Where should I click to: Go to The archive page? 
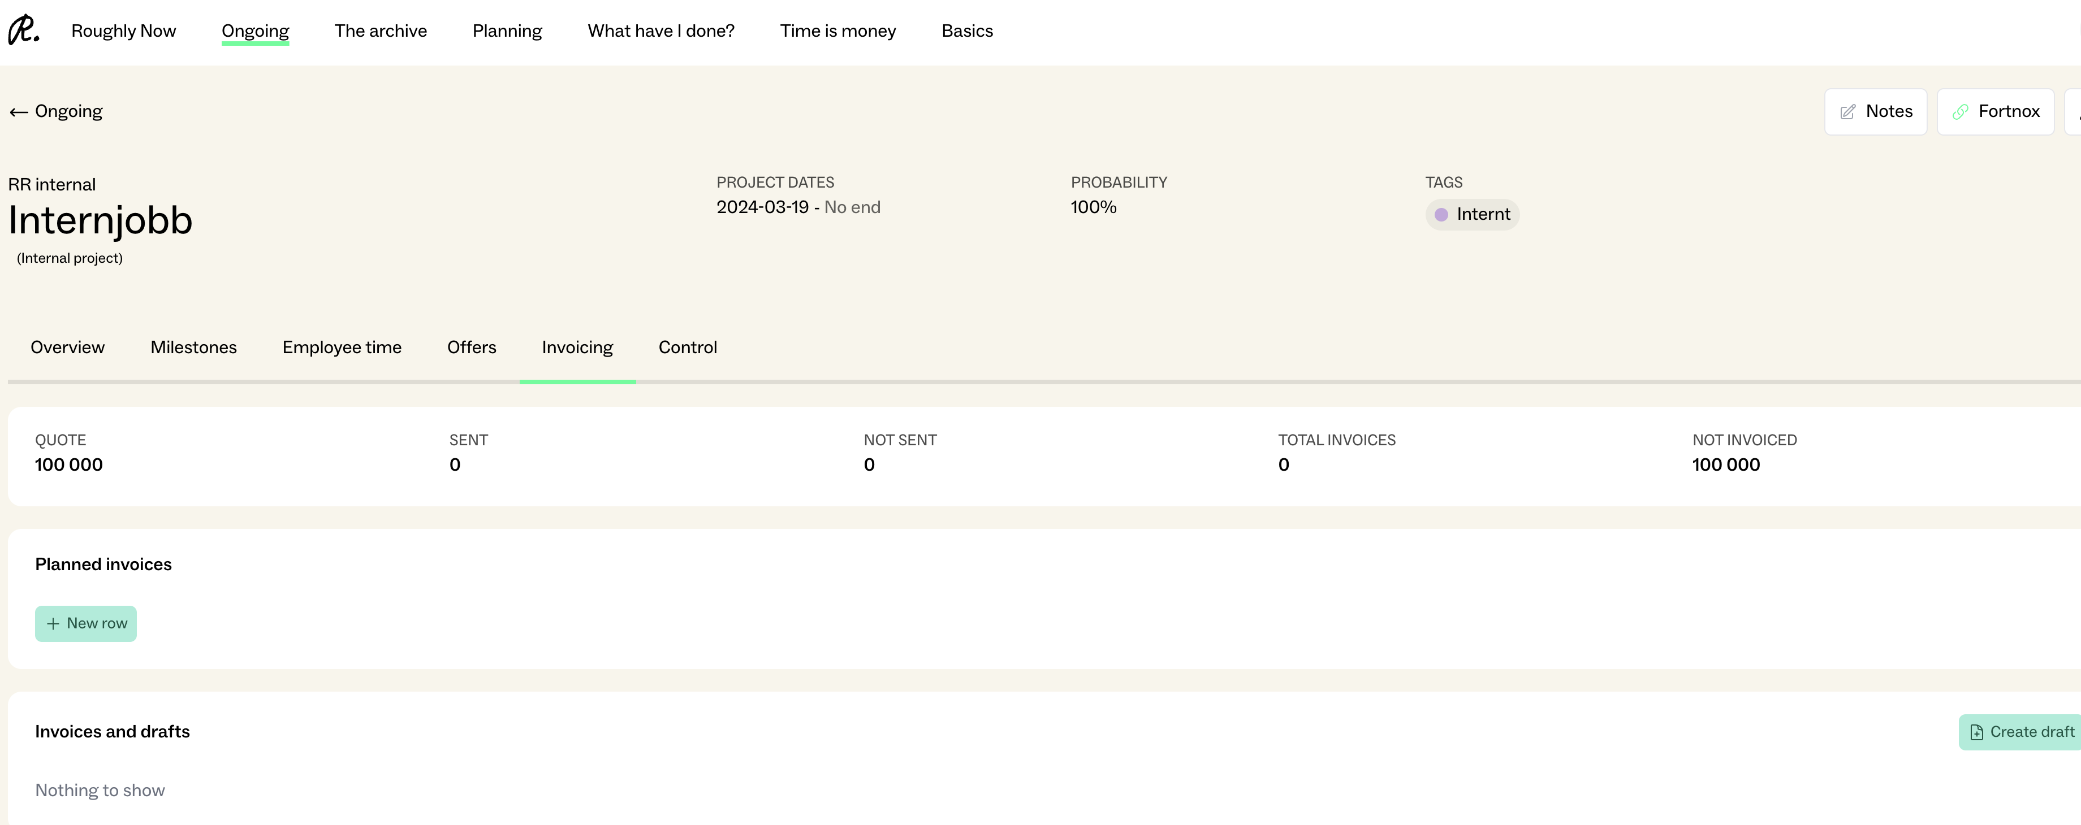[381, 31]
